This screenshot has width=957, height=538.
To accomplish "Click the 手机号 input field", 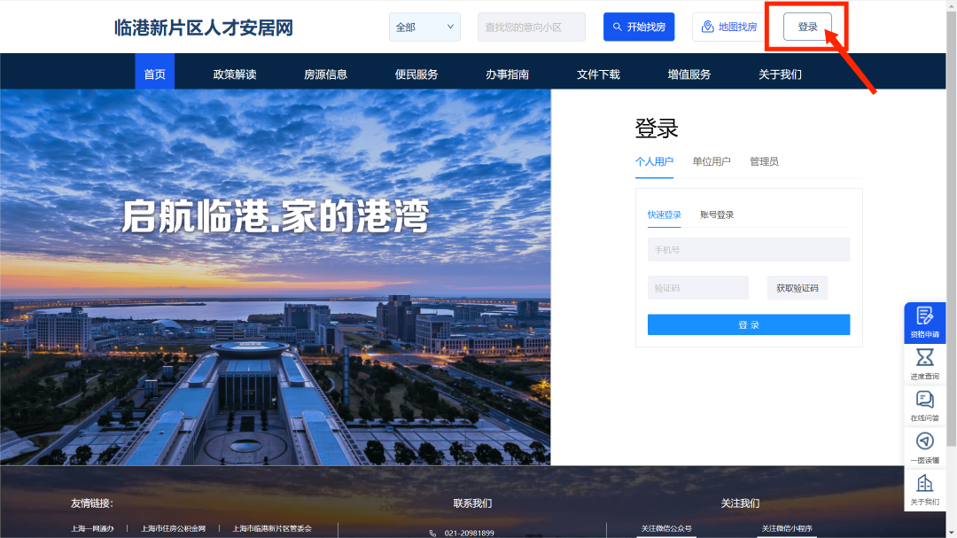I will coord(748,250).
